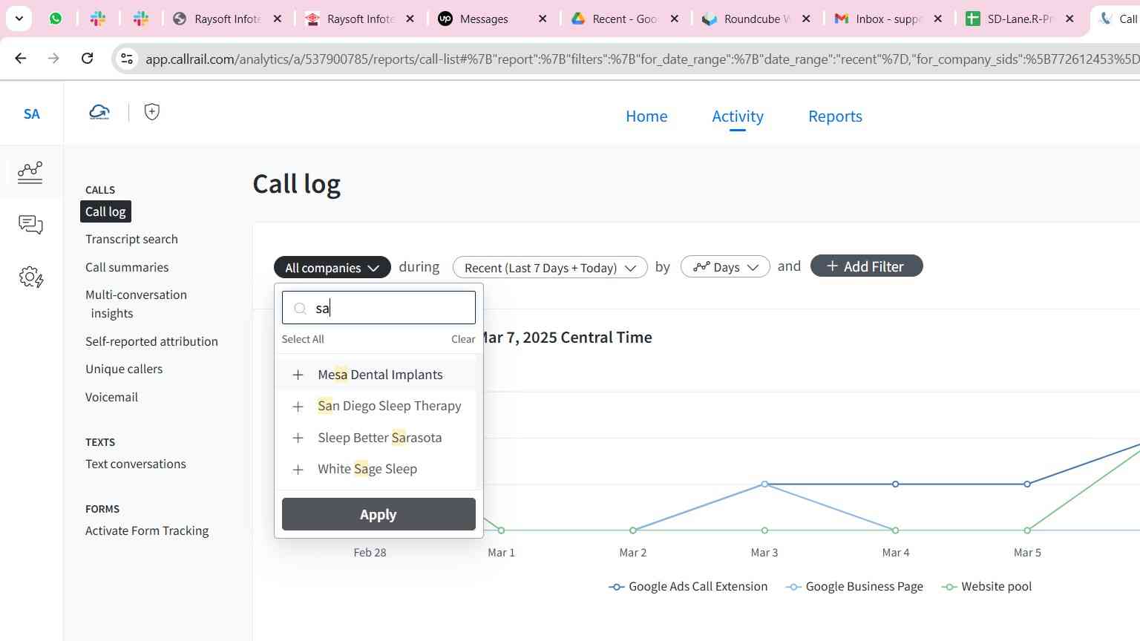Apply the company filter
1140x641 pixels.
coord(379,514)
